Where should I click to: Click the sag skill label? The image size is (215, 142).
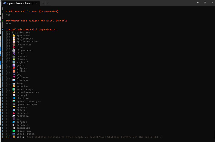point(19,119)
